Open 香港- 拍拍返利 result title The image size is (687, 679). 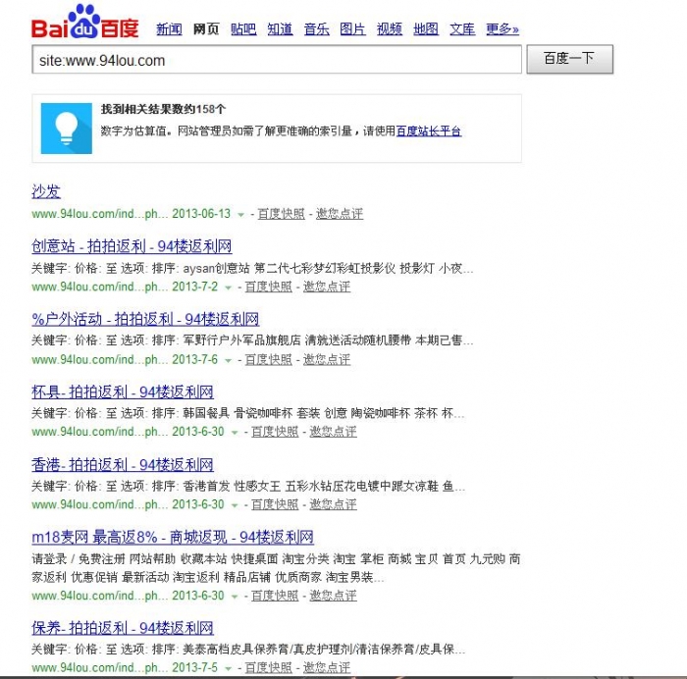(123, 464)
